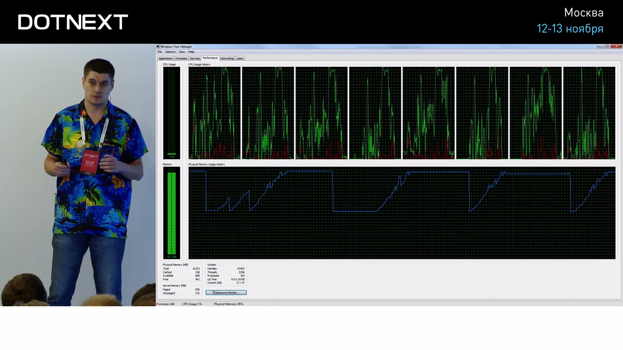Click the CPU Usage gauge showing 1%

(171, 113)
